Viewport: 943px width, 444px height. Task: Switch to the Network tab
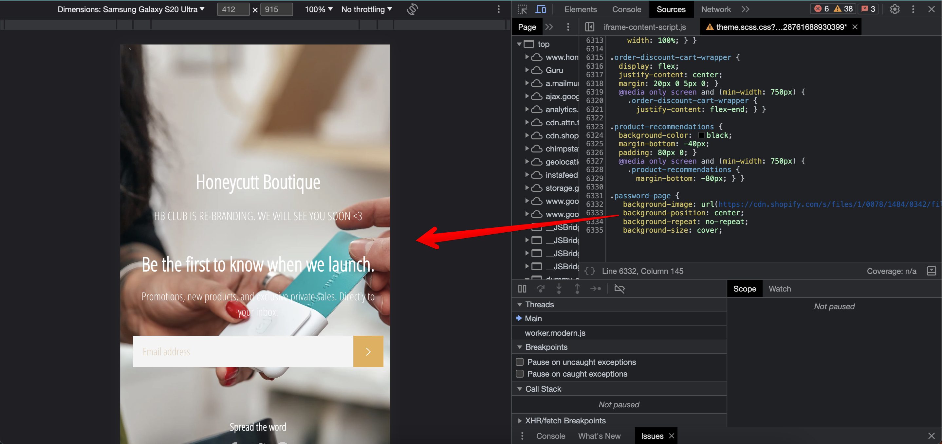pyautogui.click(x=716, y=9)
